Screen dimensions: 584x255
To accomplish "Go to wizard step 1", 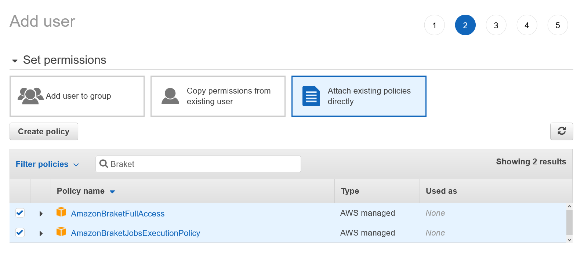I will [x=435, y=25].
